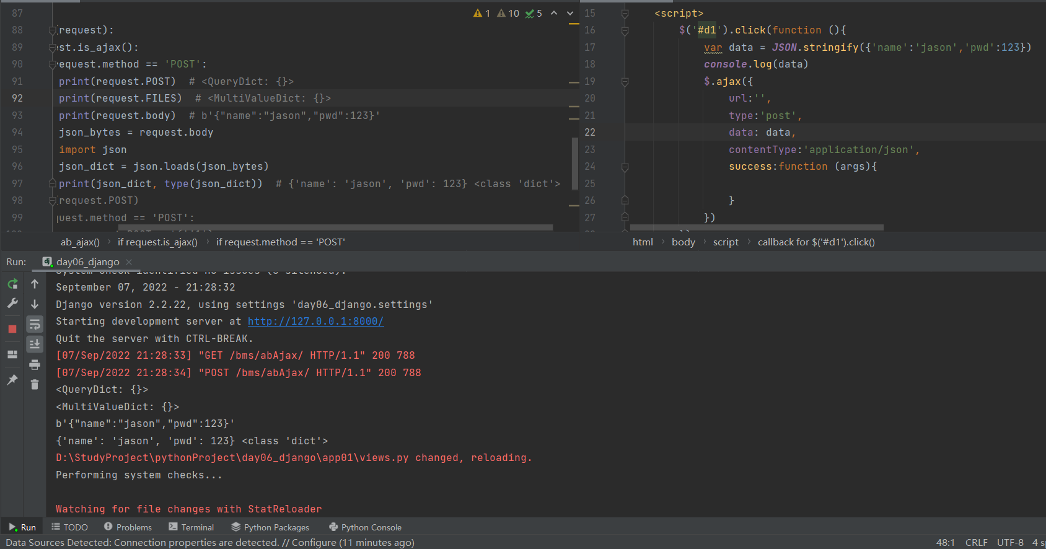This screenshot has height=549, width=1046.
Task: Open the http://127.0.0.1:8000/ link
Action: [x=315, y=321]
